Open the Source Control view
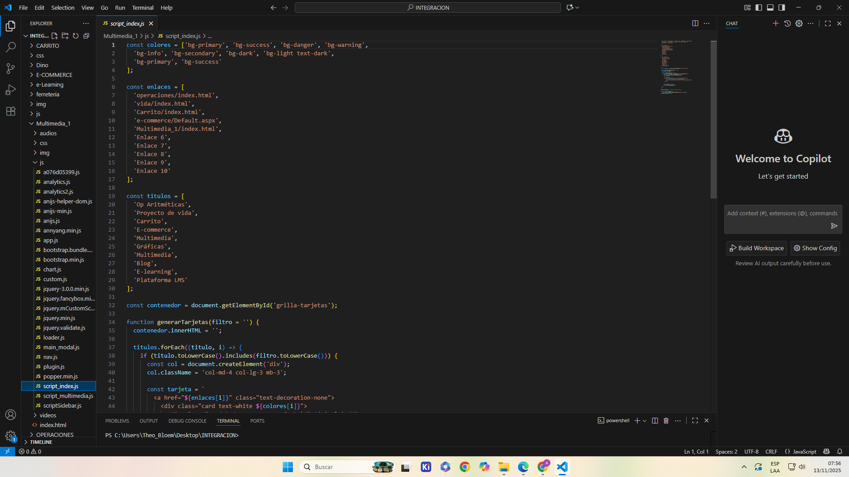Image resolution: width=849 pixels, height=477 pixels. click(x=11, y=68)
